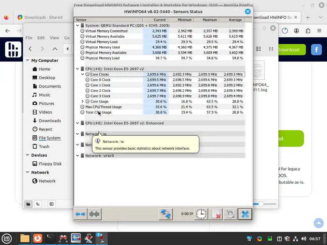The width and height of the screenshot is (327, 245).
Task: Collapse the Core Clocks sub-tree
Action: tap(83, 74)
